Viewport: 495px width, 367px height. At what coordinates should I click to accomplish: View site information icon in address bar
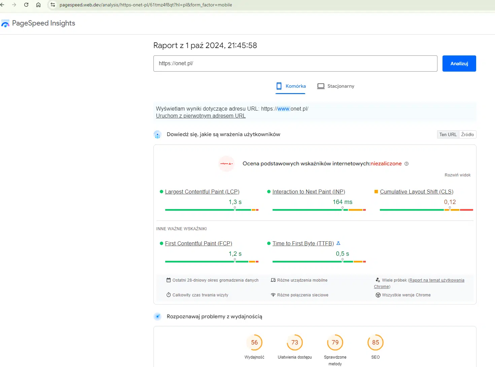(x=53, y=5)
